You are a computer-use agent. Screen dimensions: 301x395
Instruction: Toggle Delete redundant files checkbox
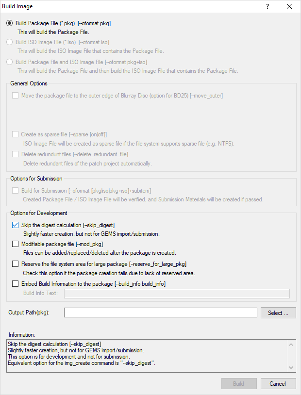coord(16,154)
